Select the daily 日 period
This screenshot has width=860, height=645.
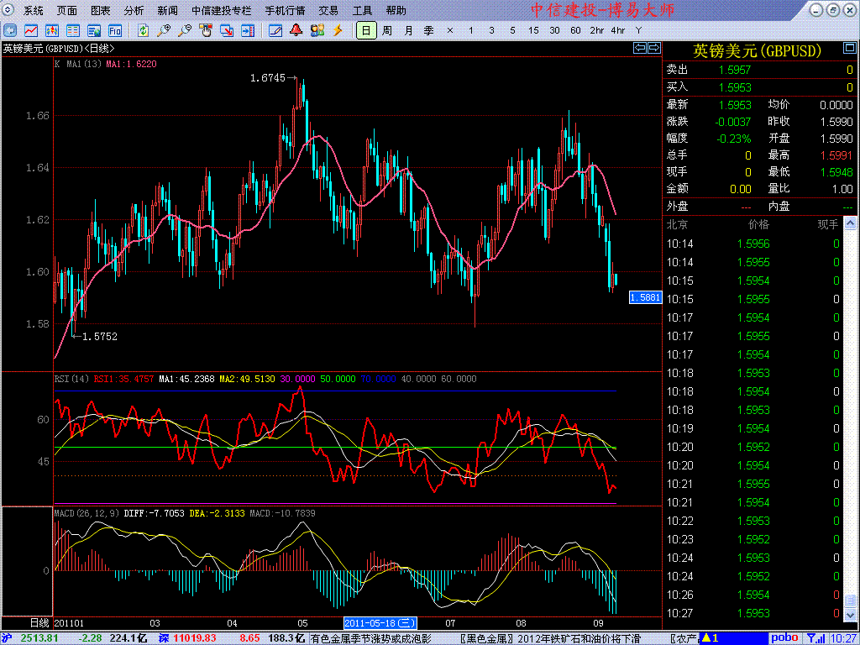(x=366, y=31)
